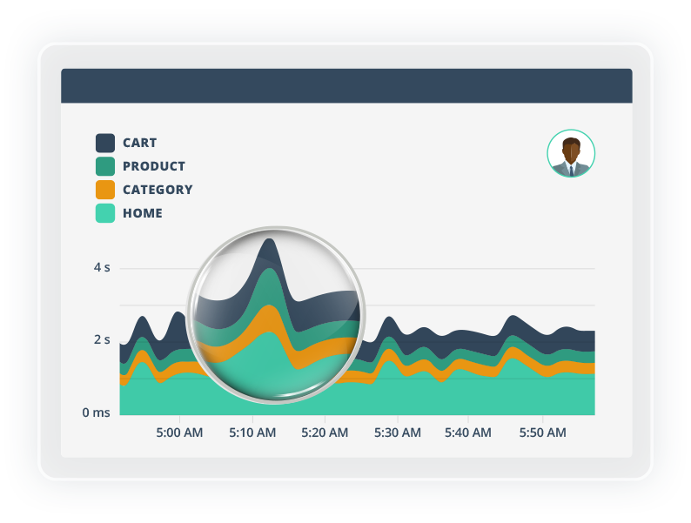Viewport: 691px width, 523px height.
Task: Select the CART legend label
Action: point(139,143)
